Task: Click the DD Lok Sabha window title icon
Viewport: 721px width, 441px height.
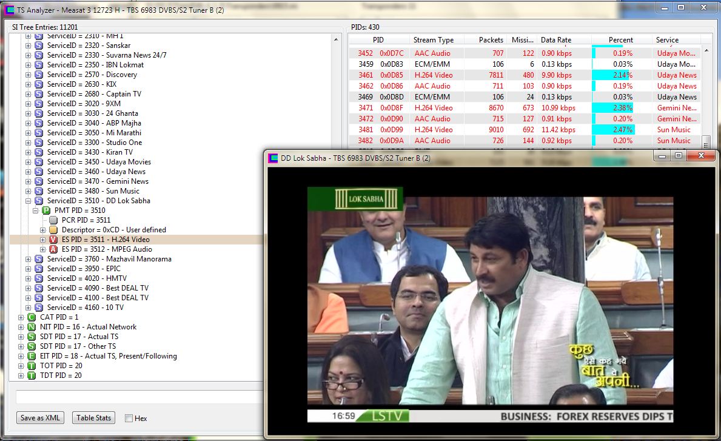Action: [273, 158]
